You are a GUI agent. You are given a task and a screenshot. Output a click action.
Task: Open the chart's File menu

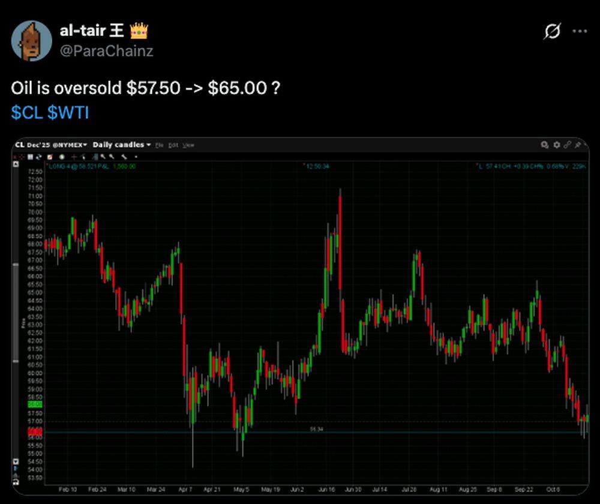tap(160, 145)
